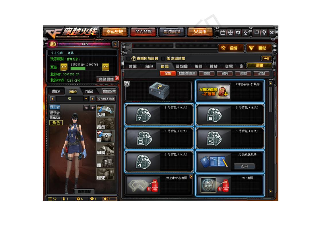Screen dimensions: 322x227
Task: Select the 7号背包 bag item
Action: pyautogui.click(x=159, y=115)
